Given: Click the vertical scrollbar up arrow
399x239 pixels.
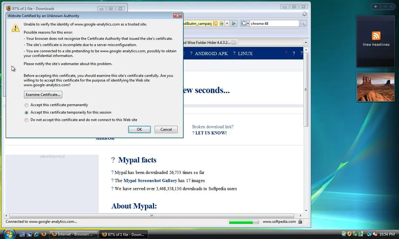Looking at the screenshot, I should pos(306,50).
